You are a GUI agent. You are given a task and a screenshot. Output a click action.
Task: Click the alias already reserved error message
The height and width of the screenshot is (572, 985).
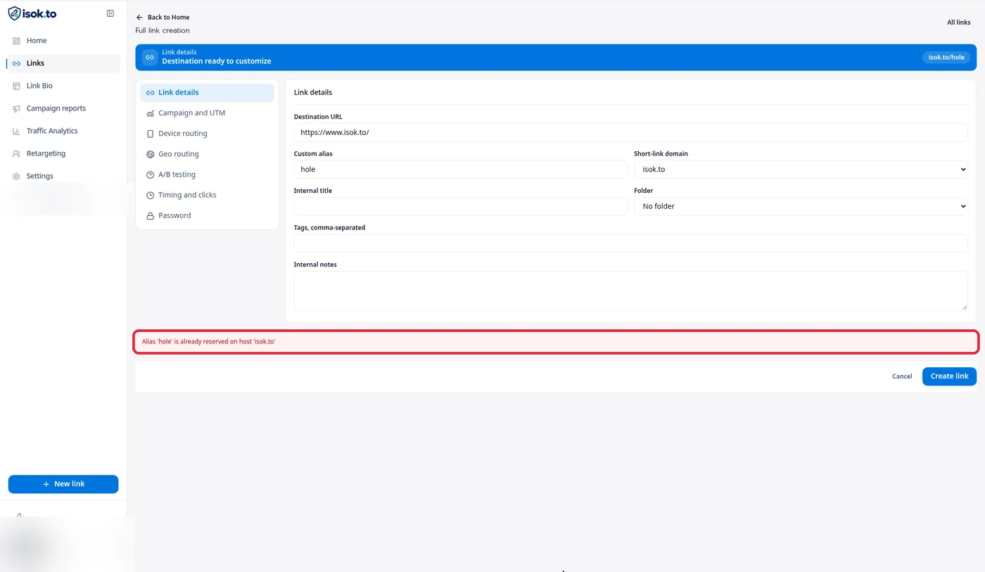[x=556, y=341]
